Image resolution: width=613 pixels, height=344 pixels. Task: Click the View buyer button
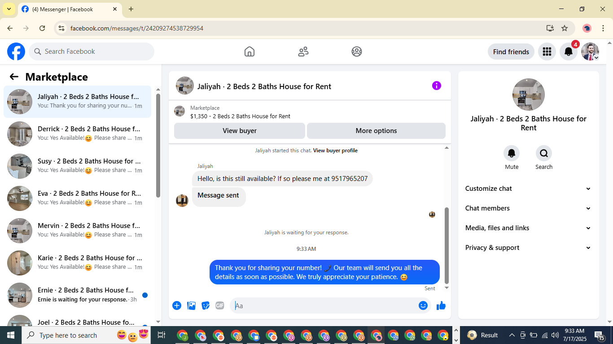[x=240, y=131]
